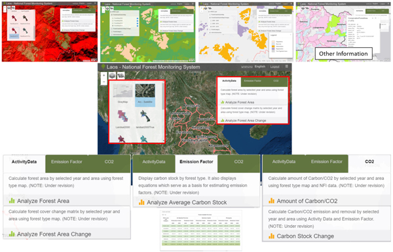The width and height of the screenshot is (393, 252).
Task: Click the hamburger menu icon in the header
Action: 286,66
